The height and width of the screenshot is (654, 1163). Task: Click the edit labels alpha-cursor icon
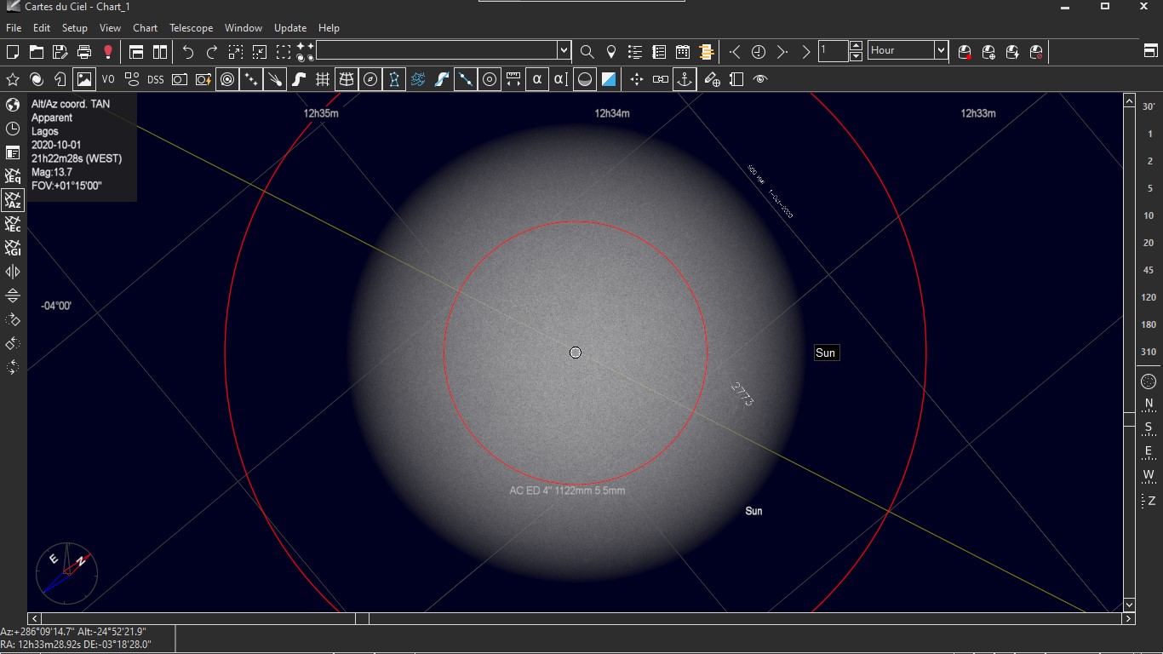pyautogui.click(x=561, y=79)
